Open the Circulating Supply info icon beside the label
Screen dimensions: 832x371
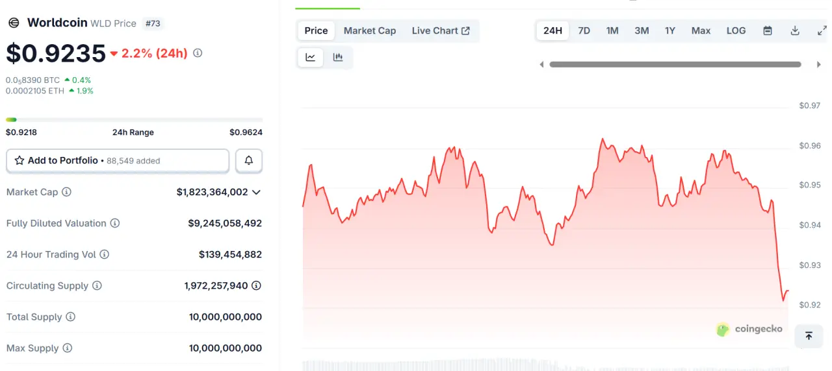point(97,285)
